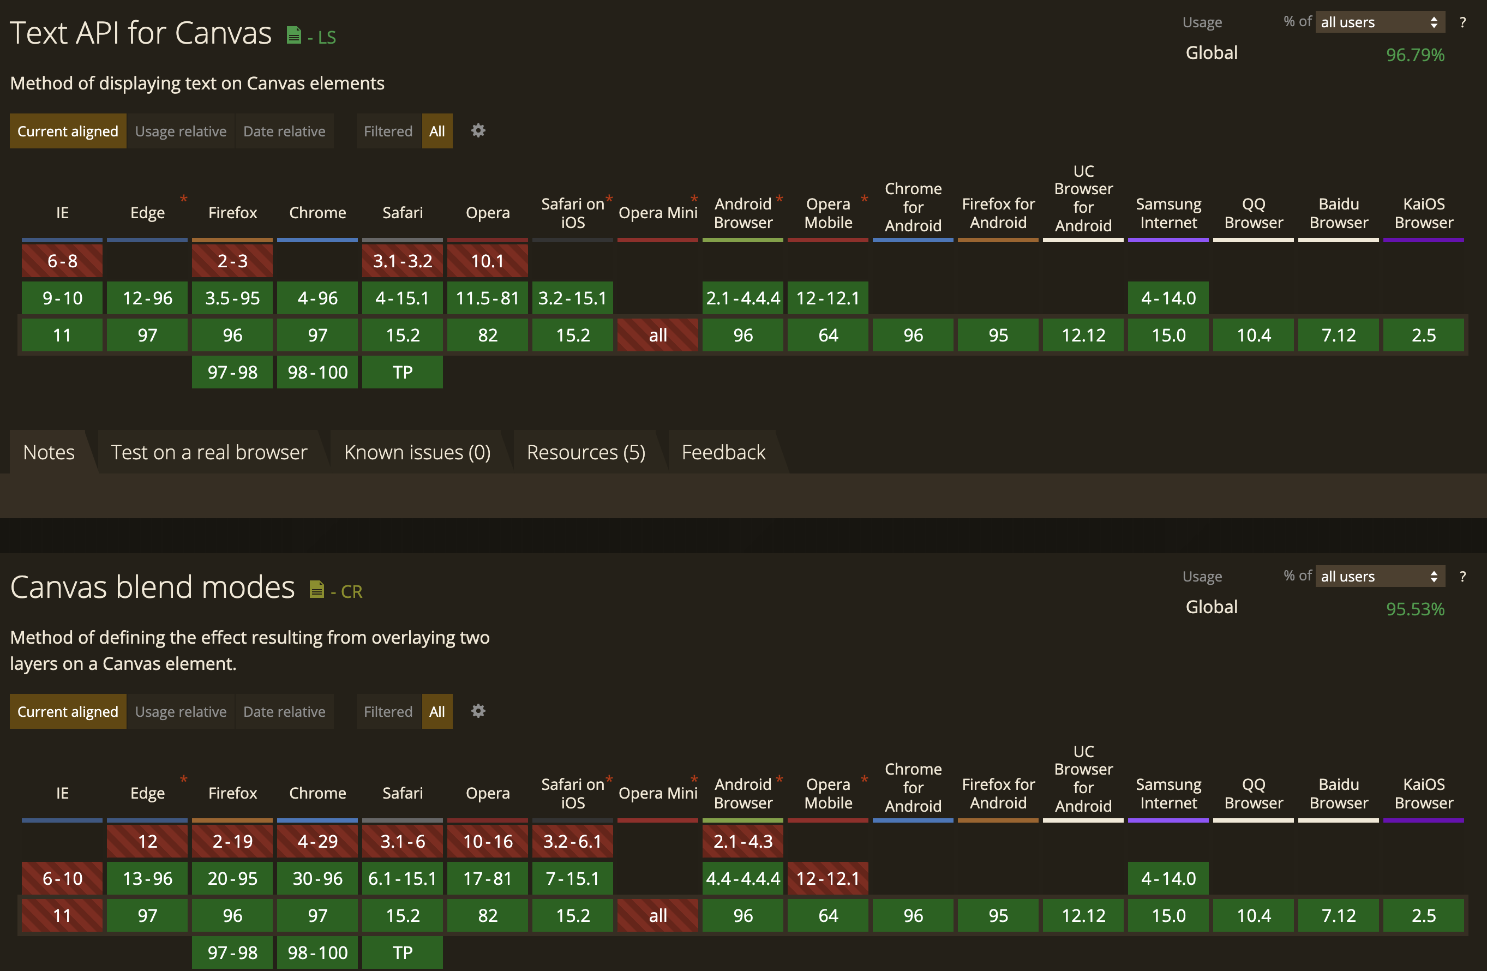Switch Text API table to Usage relative
Image resolution: width=1487 pixels, height=971 pixels.
click(181, 131)
